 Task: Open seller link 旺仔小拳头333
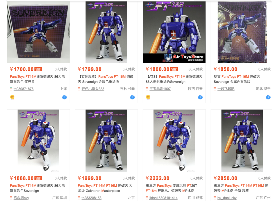click(93, 89)
